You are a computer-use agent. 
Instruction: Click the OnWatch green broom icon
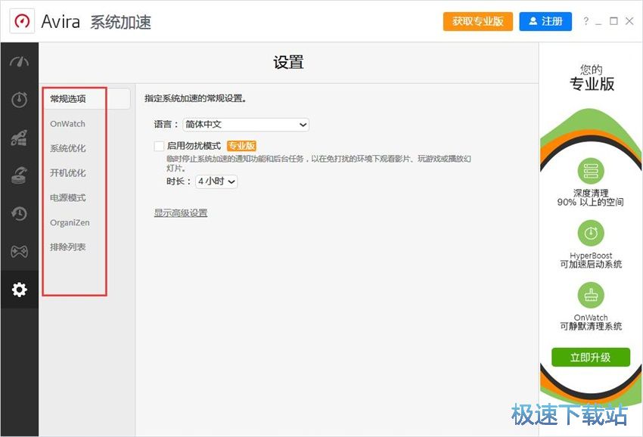(591, 295)
